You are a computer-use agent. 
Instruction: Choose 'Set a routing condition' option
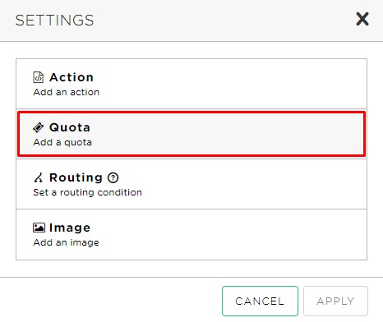click(x=88, y=192)
